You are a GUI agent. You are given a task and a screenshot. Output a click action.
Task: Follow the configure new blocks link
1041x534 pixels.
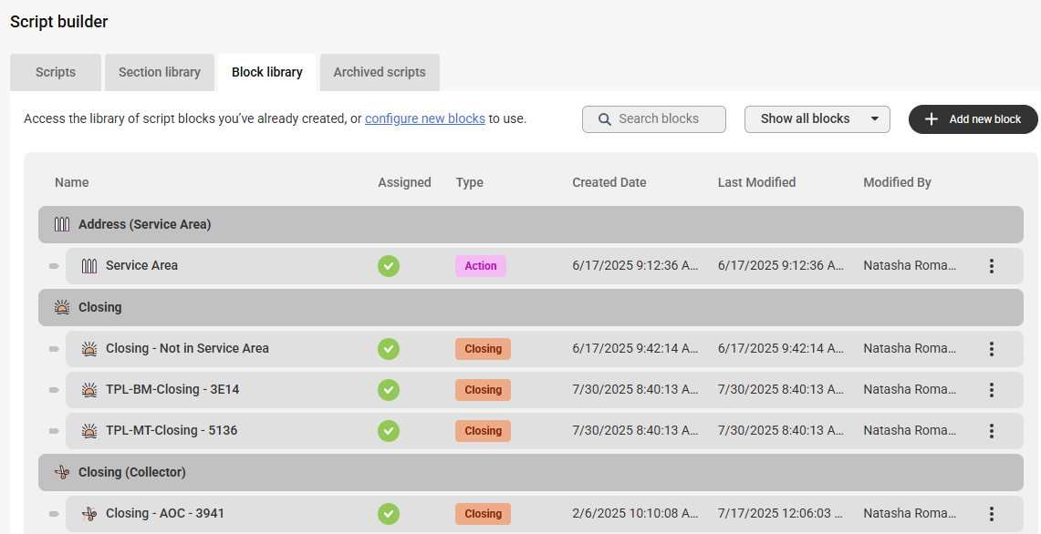pyautogui.click(x=425, y=118)
